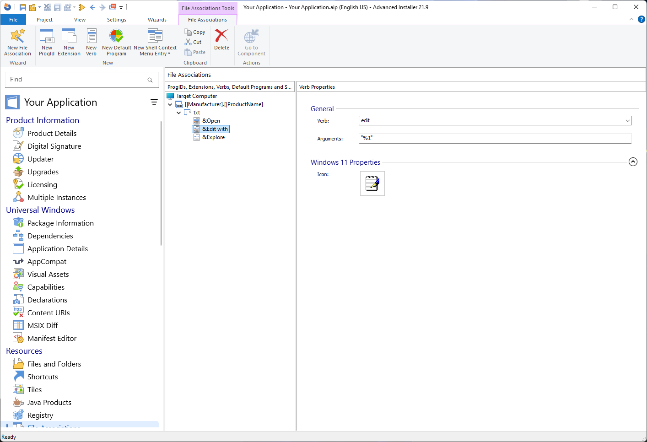The image size is (647, 442).
Task: Switch to the Project ribbon tab
Action: coord(44,20)
